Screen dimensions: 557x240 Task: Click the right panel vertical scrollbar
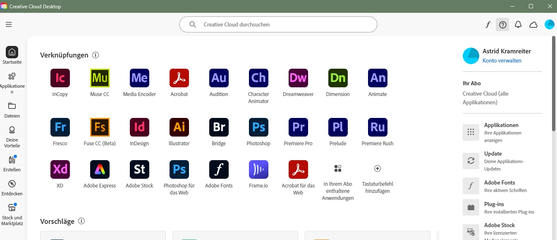[x=554, y=84]
